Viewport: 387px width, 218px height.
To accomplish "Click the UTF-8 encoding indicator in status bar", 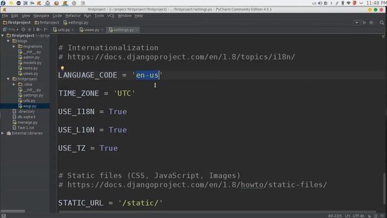I will tap(358, 216).
